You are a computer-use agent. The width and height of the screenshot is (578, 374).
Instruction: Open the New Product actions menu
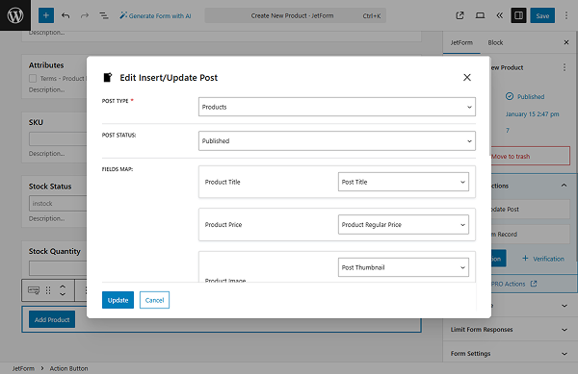point(565,67)
